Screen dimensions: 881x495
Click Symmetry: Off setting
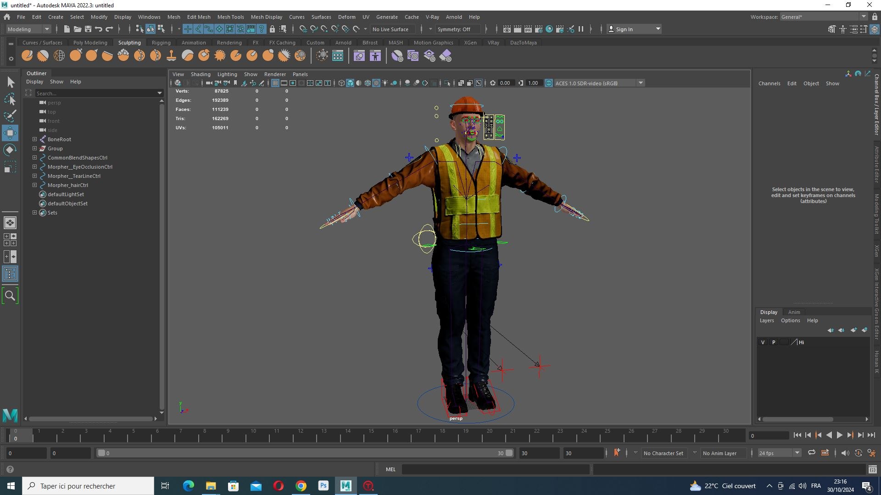457,29
